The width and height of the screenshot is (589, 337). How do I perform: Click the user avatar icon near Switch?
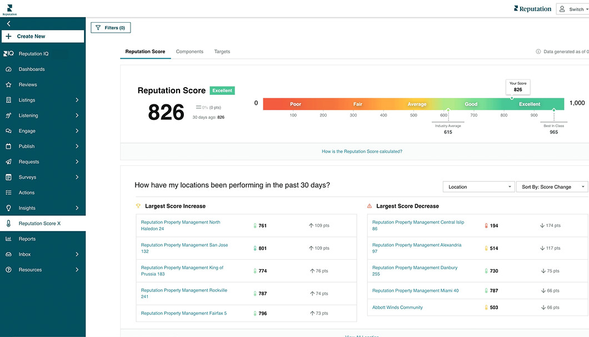click(x=562, y=9)
